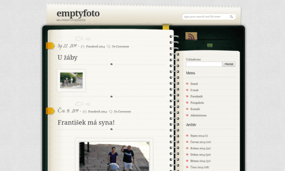Click the orange tag beside Srp 22 post
Viewport: 285px width, 171px height.
(x=50, y=45)
